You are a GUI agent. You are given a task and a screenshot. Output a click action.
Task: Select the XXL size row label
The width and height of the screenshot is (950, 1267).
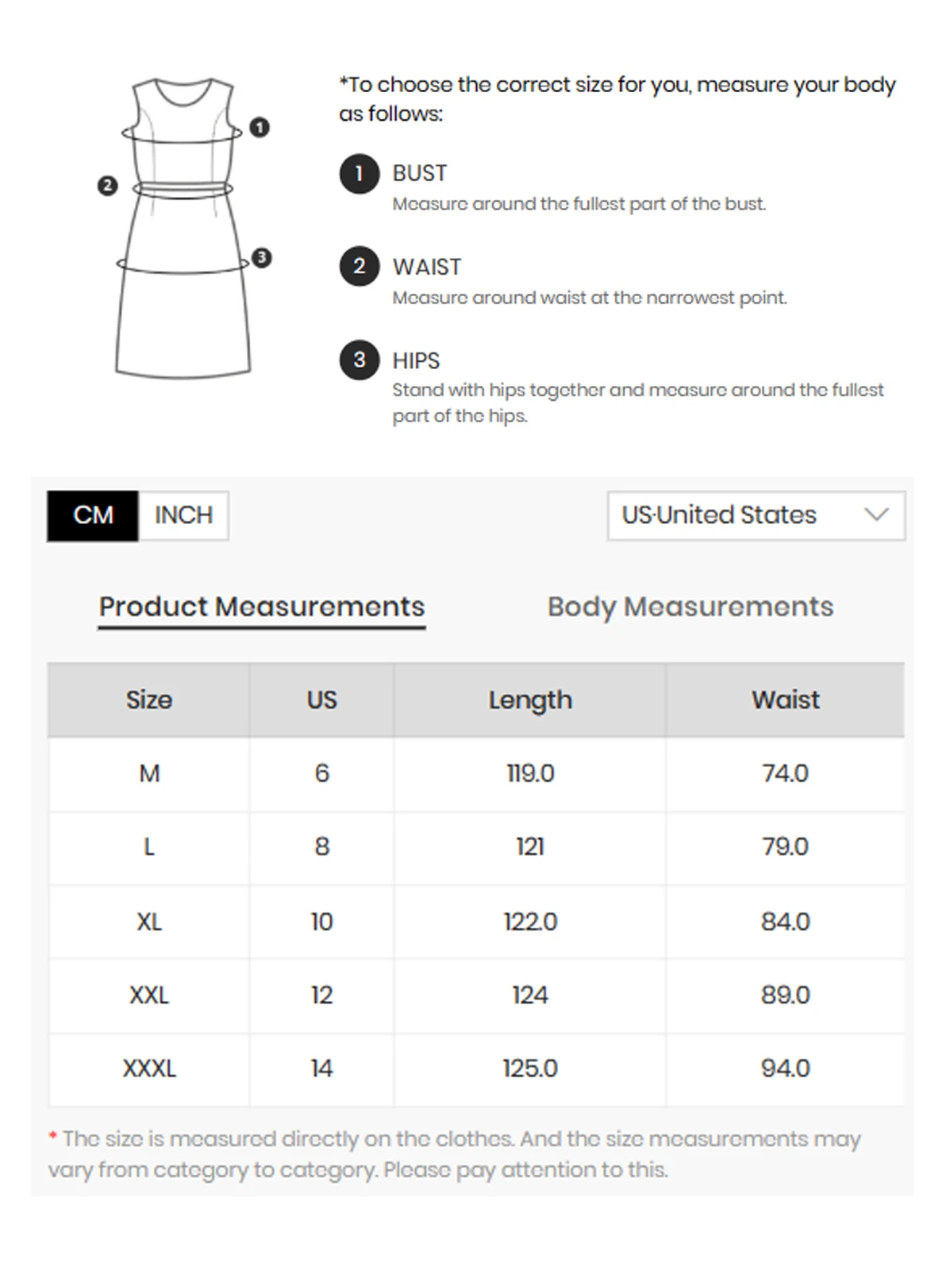click(x=149, y=995)
